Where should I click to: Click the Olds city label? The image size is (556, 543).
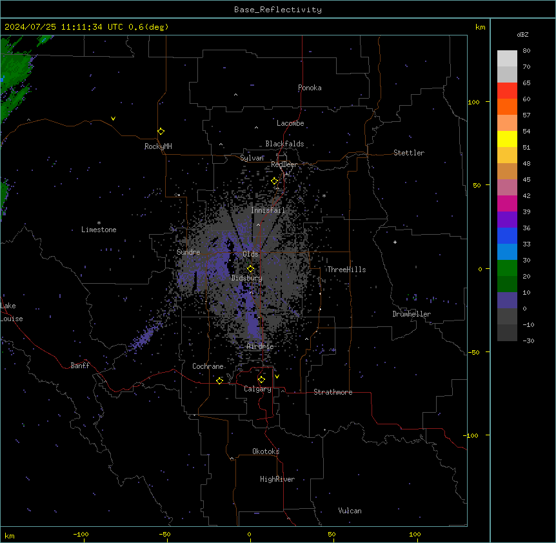point(250,254)
